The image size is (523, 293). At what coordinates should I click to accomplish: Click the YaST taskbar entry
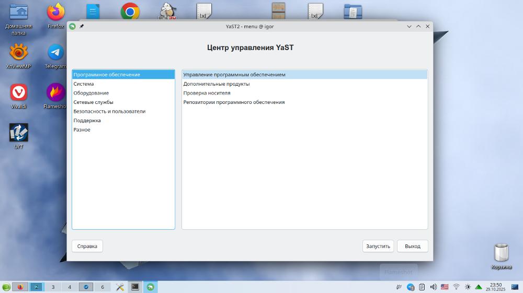(151, 287)
